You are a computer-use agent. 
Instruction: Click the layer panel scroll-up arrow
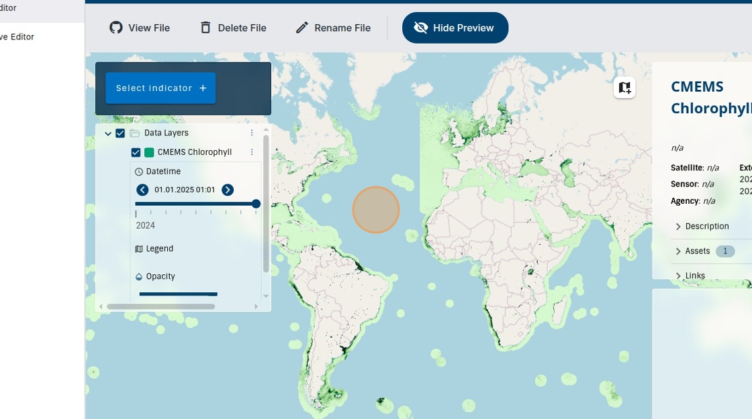coord(266,130)
